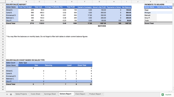The image size is (174, 97).
Task: Click the vertical scrollbar thumb
Action: tap(173, 5)
